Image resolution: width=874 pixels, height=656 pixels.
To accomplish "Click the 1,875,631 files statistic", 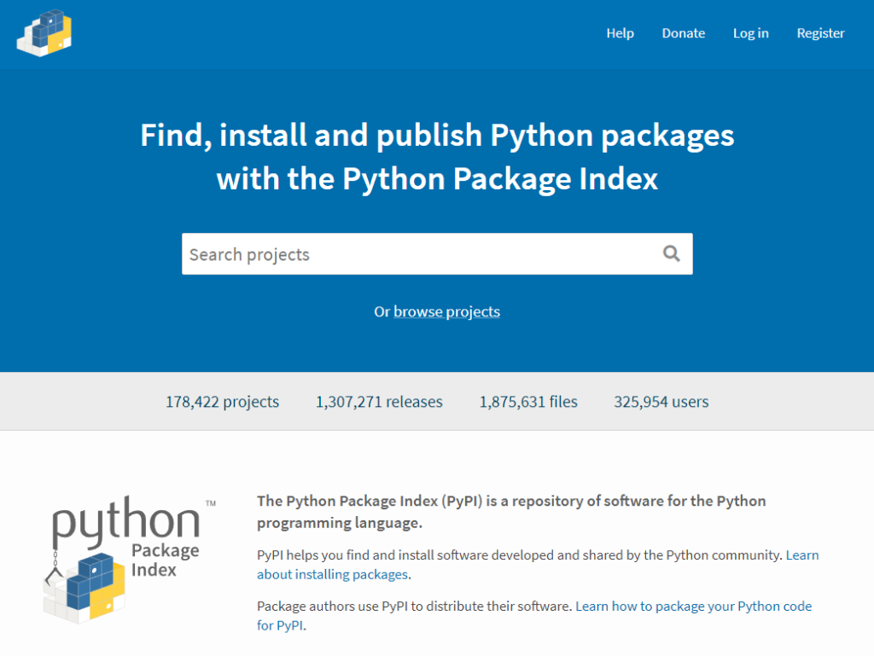I will (527, 402).
